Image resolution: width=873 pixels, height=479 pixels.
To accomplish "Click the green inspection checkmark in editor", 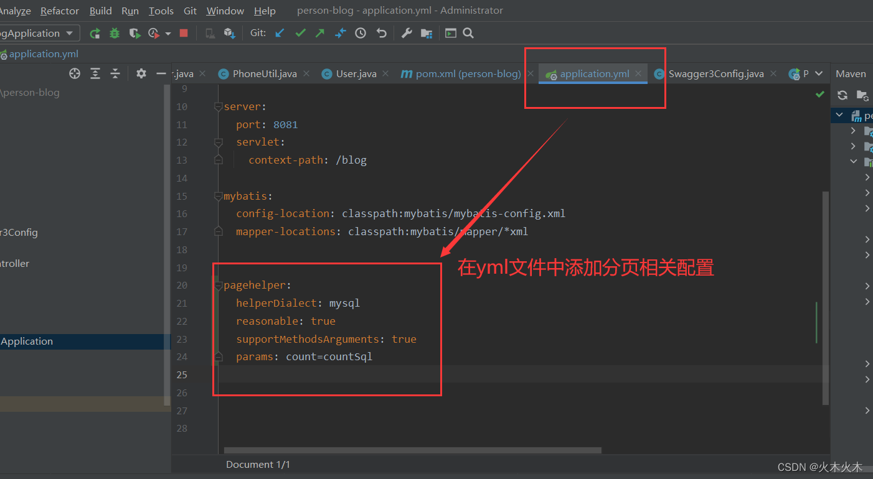I will 820,95.
